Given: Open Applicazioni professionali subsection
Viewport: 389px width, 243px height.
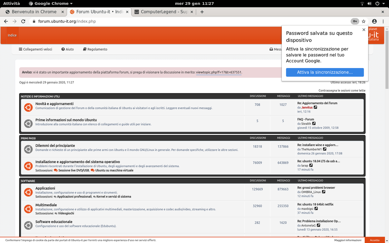Looking at the screenshot, I should click(x=74, y=197).
